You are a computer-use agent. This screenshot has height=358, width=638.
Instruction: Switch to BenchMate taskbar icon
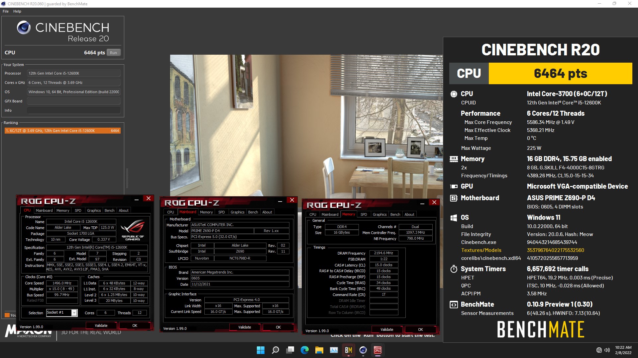(349, 350)
